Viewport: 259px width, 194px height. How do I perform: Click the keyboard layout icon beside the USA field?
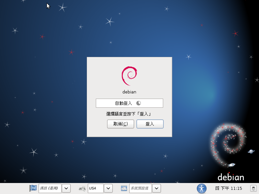(x=82, y=188)
